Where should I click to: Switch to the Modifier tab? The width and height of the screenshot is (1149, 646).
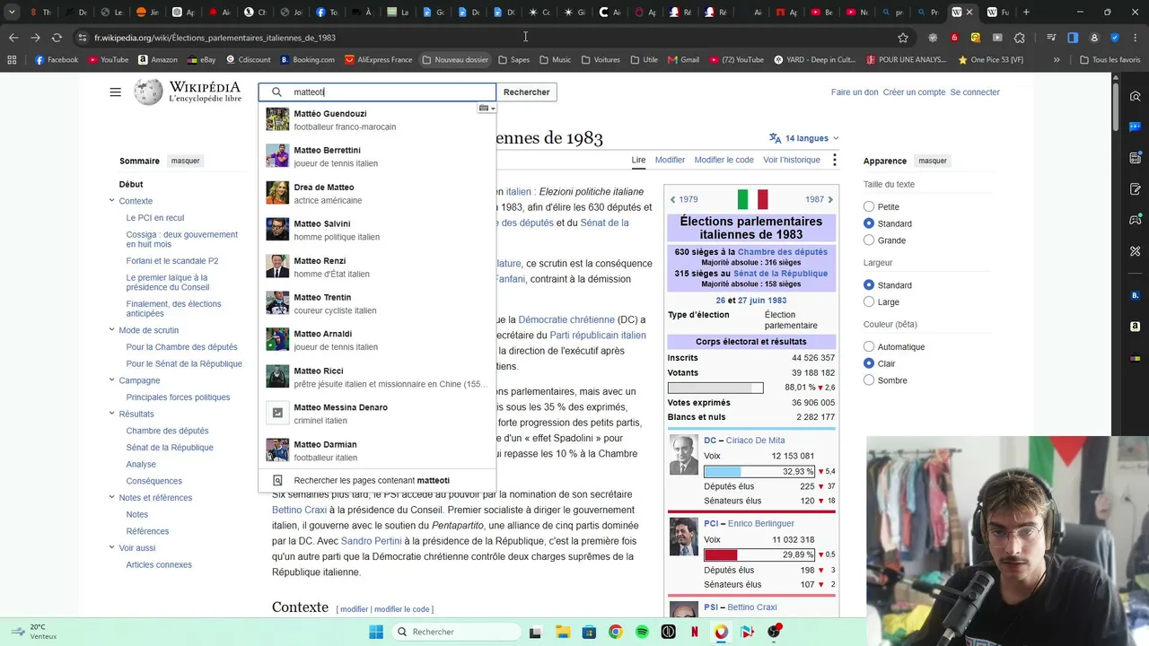pyautogui.click(x=670, y=160)
